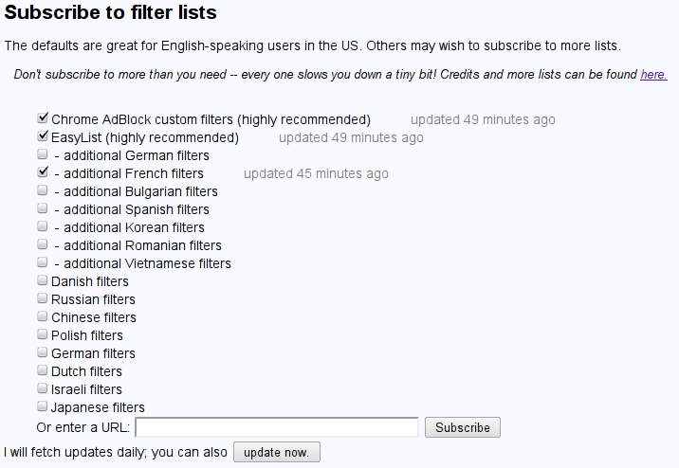
Task: Check standalone German filters checkbox
Action: point(43,353)
